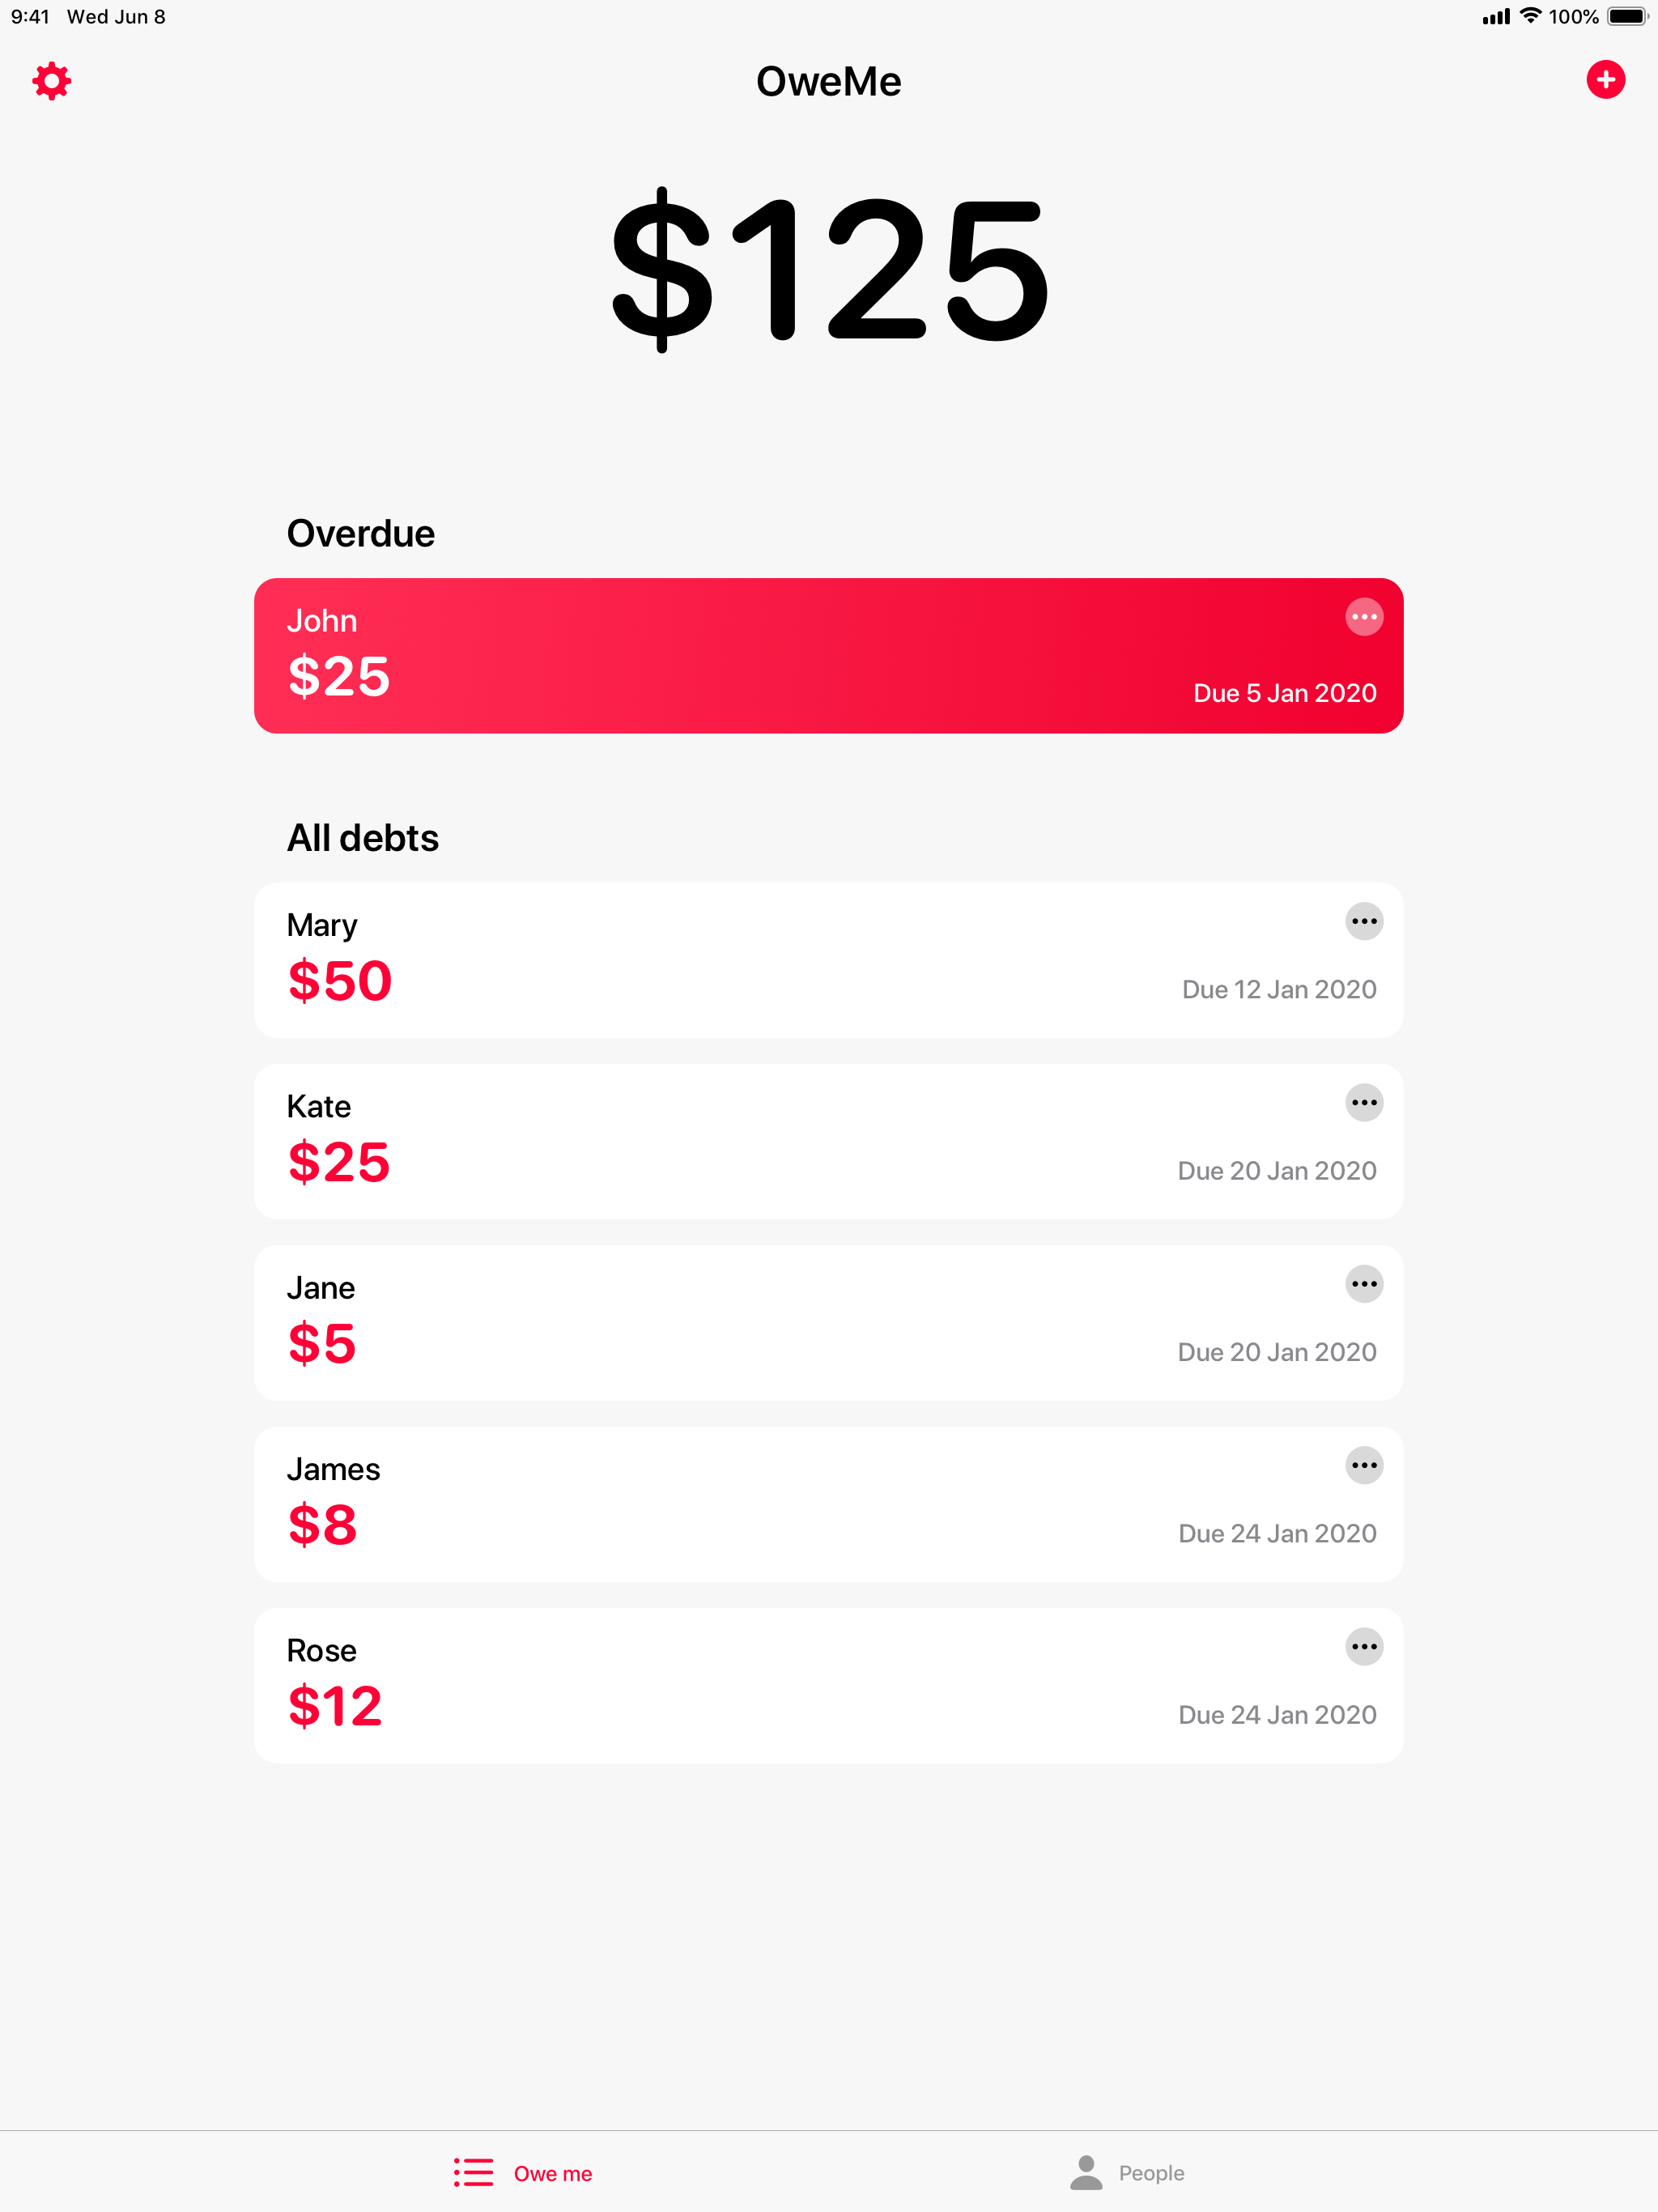Open Mary's $50 debt entry
Screen dimensions: 1658x2212
pos(828,960)
